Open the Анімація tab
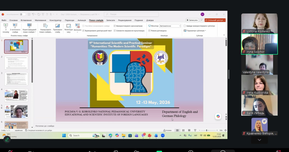Image resolution: width=289 pixels, height=152 pixels. click(82, 20)
